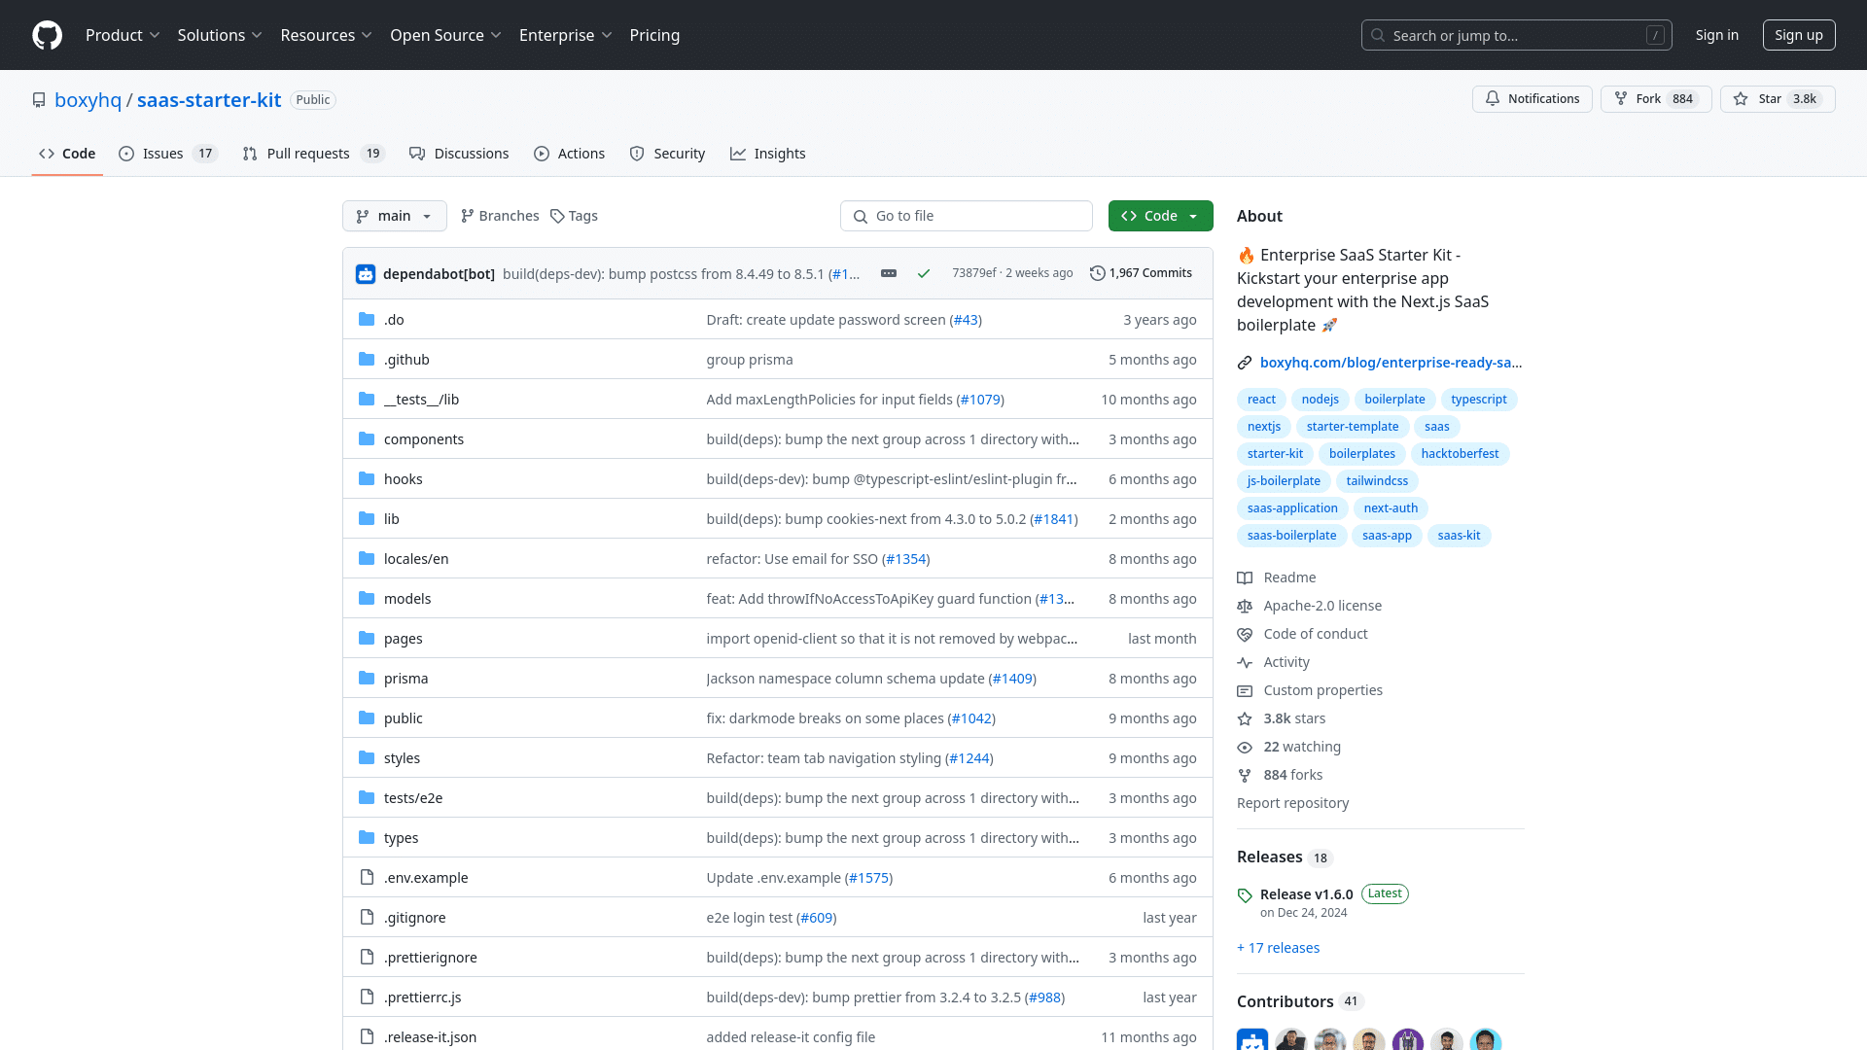Click the GitHub home logo
This screenshot has width=1867, height=1050.
coord(47,35)
